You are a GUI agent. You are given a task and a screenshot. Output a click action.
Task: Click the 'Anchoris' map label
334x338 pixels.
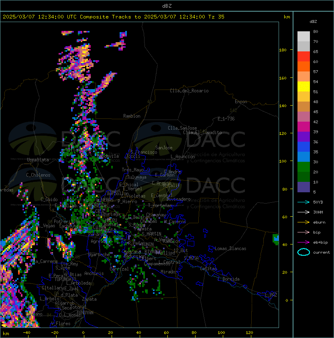pos(94,273)
